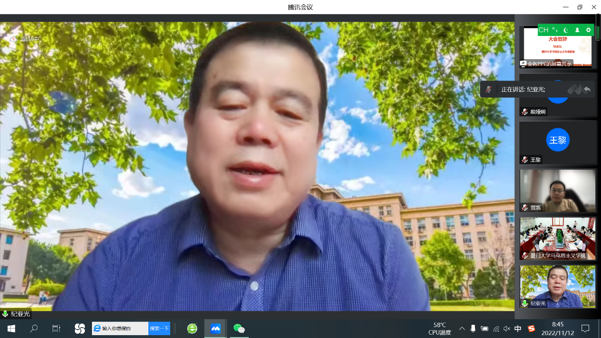Click the muted microphone icon in speaking bar

coord(489,89)
